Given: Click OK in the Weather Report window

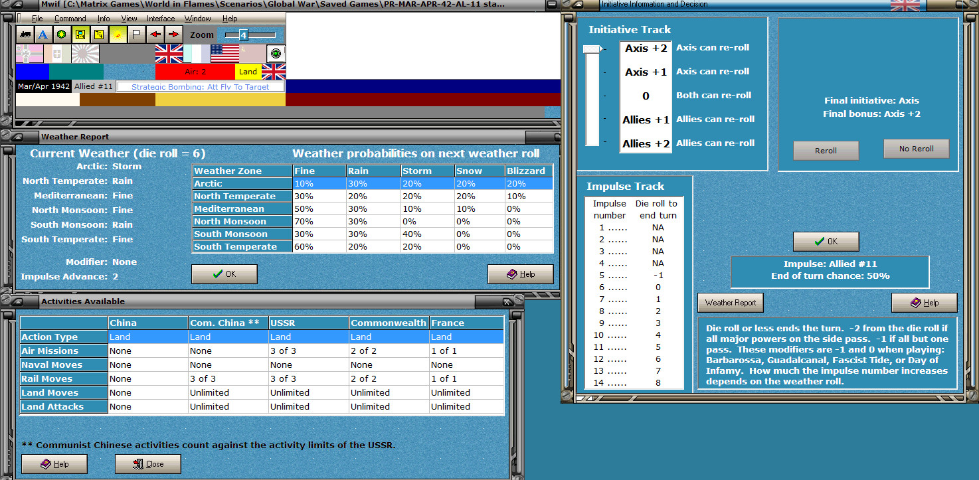Looking at the screenshot, I should [x=224, y=274].
